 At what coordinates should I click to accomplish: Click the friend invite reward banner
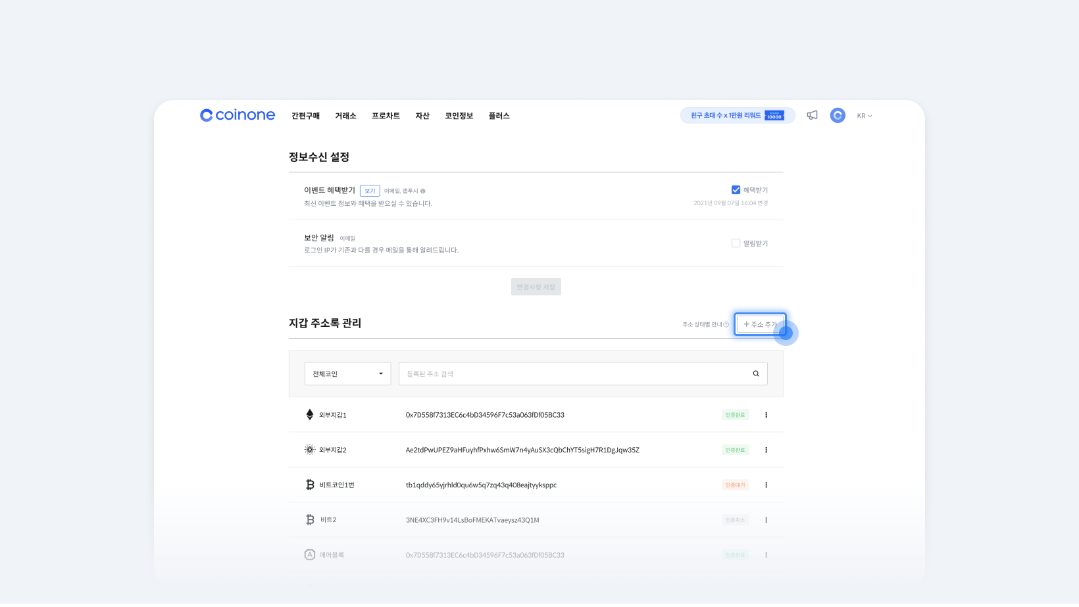737,115
